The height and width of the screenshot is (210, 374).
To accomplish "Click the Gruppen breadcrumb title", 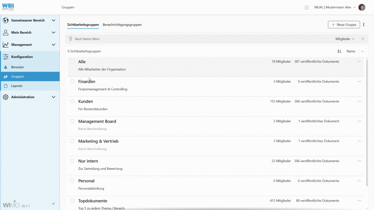I will pyautogui.click(x=68, y=7).
